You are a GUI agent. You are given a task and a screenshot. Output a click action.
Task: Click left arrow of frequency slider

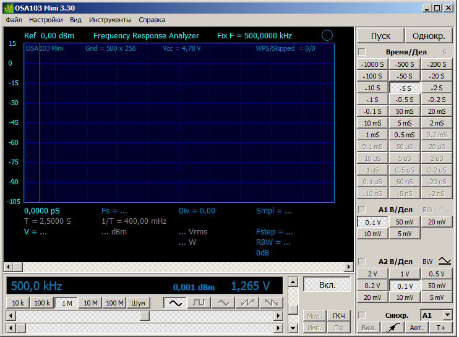(x=11, y=315)
